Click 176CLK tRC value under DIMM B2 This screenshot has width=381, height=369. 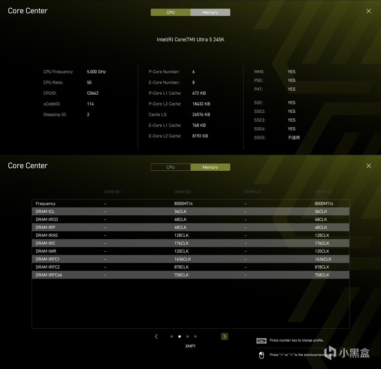182,243
